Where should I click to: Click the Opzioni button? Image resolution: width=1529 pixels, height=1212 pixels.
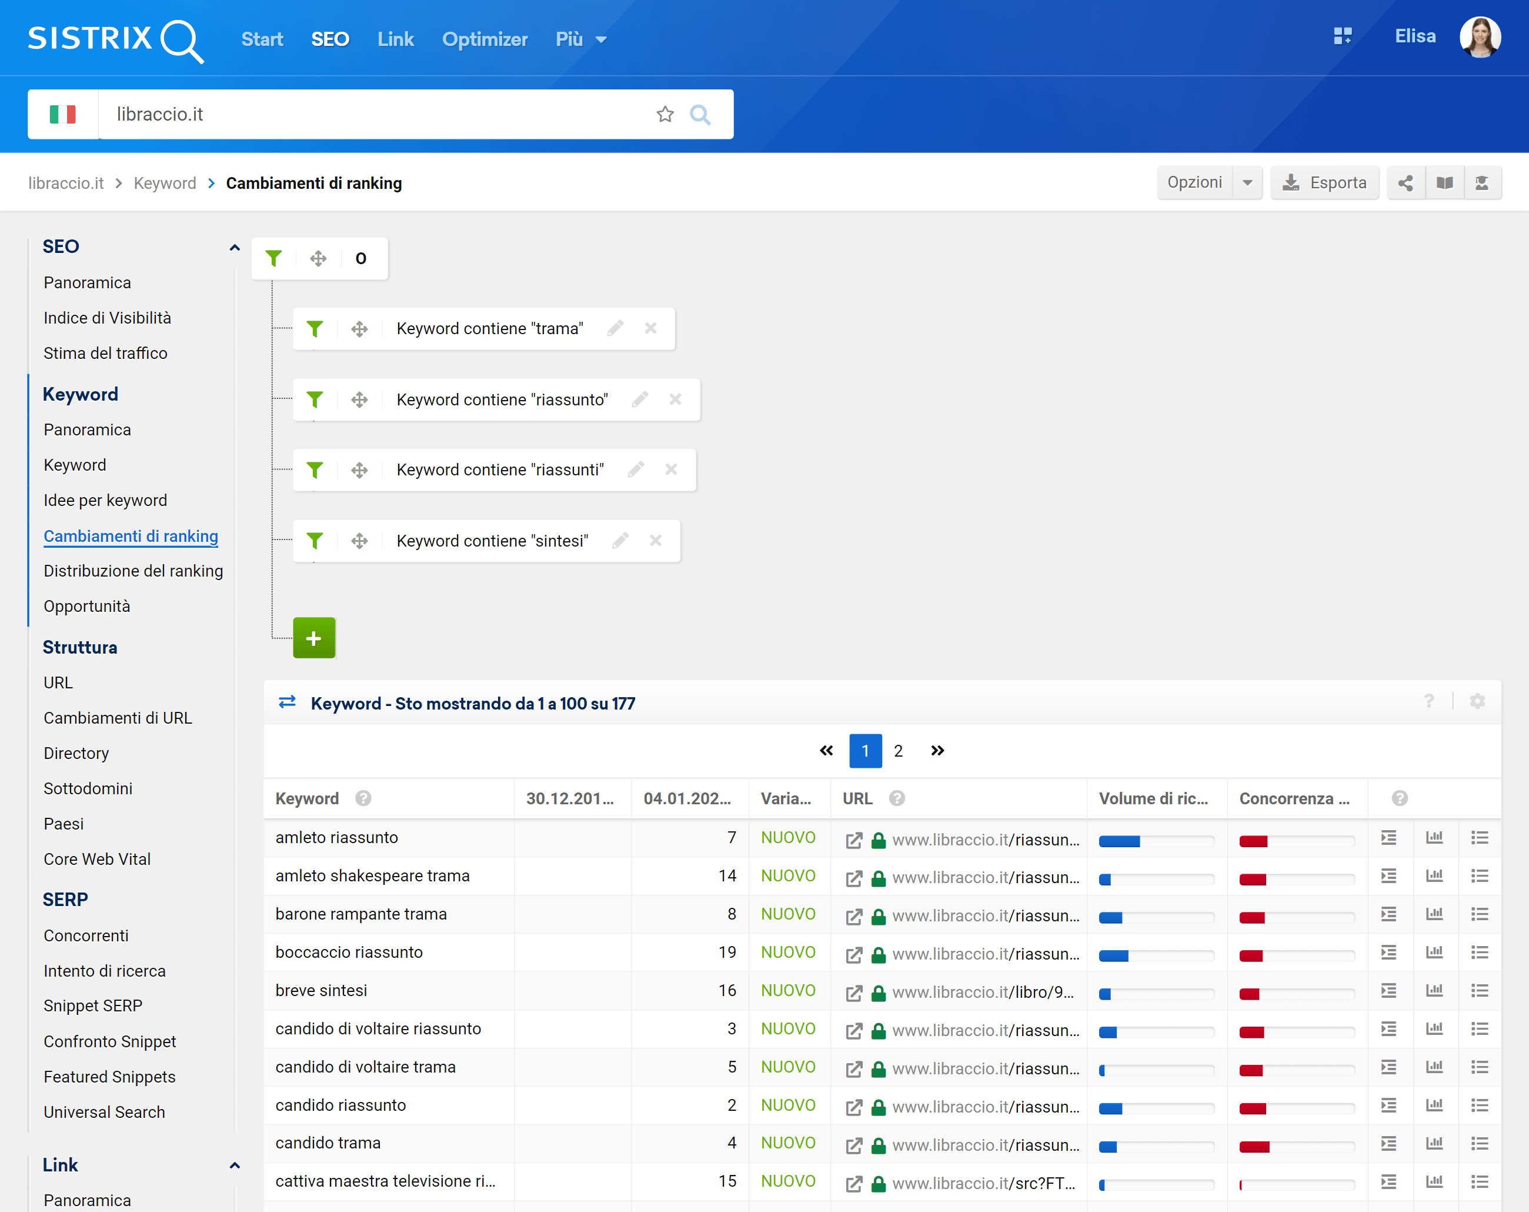1195,183
